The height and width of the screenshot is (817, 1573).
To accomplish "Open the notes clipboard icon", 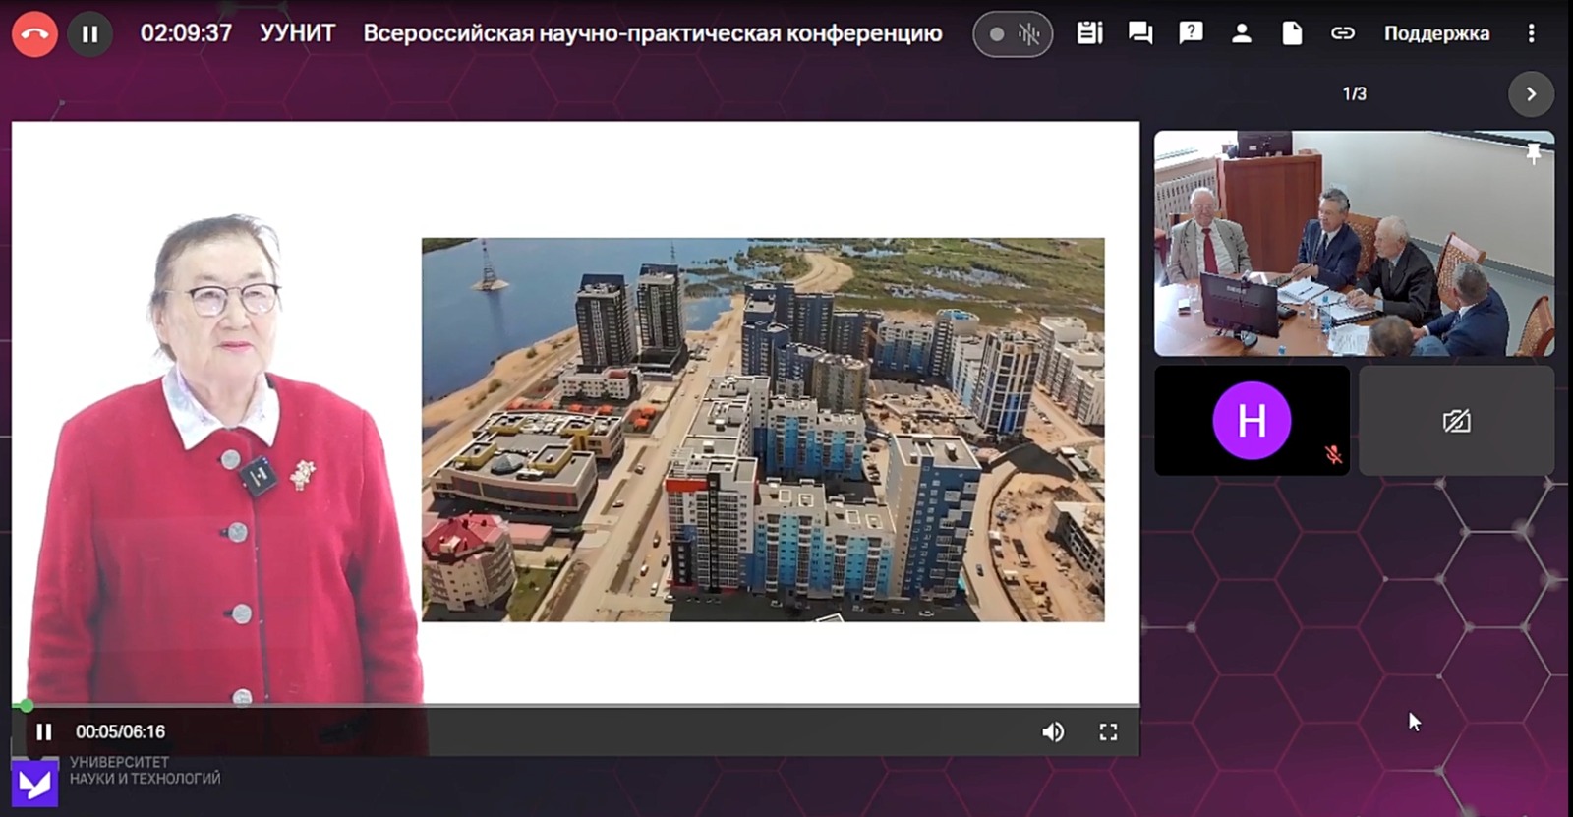I will 1089,33.
